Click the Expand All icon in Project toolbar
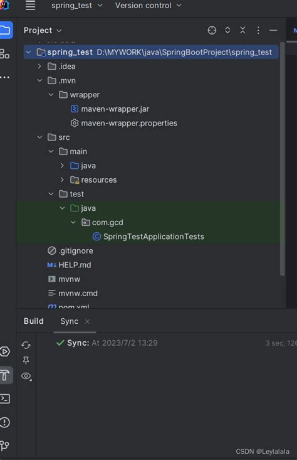The width and height of the screenshot is (297, 460). pyautogui.click(x=227, y=30)
